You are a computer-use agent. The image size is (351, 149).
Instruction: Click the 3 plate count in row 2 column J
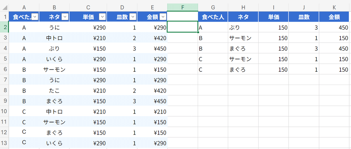click(x=304, y=27)
